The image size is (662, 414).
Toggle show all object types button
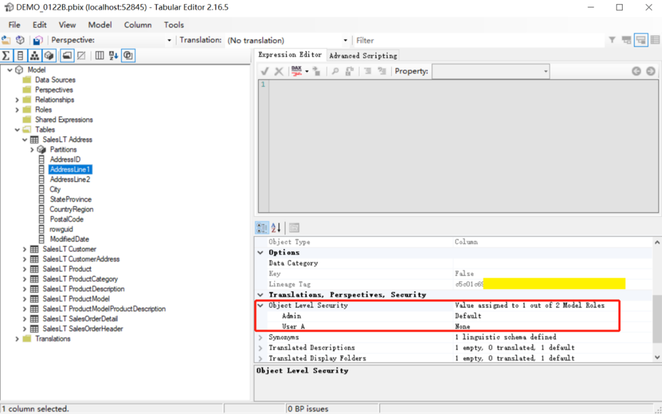tap(128, 55)
